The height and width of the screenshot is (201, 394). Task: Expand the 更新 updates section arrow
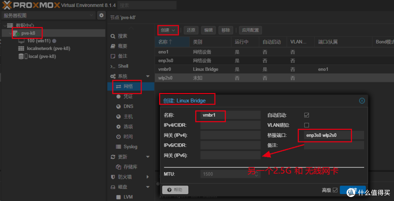pyautogui.click(x=148, y=157)
